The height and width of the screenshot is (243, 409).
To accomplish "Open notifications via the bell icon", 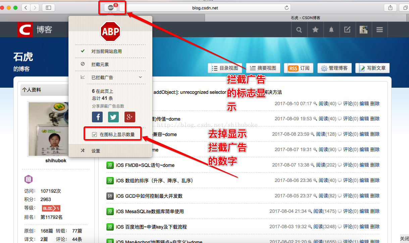I will point(331,29).
